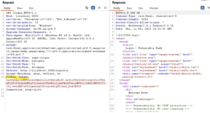The height and width of the screenshot is (113, 210).
Task: Select the Pretty tab in the Response pane
Action: (x=117, y=8)
